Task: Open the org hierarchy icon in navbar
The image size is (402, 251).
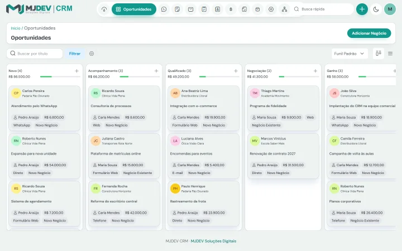Action: [284, 9]
